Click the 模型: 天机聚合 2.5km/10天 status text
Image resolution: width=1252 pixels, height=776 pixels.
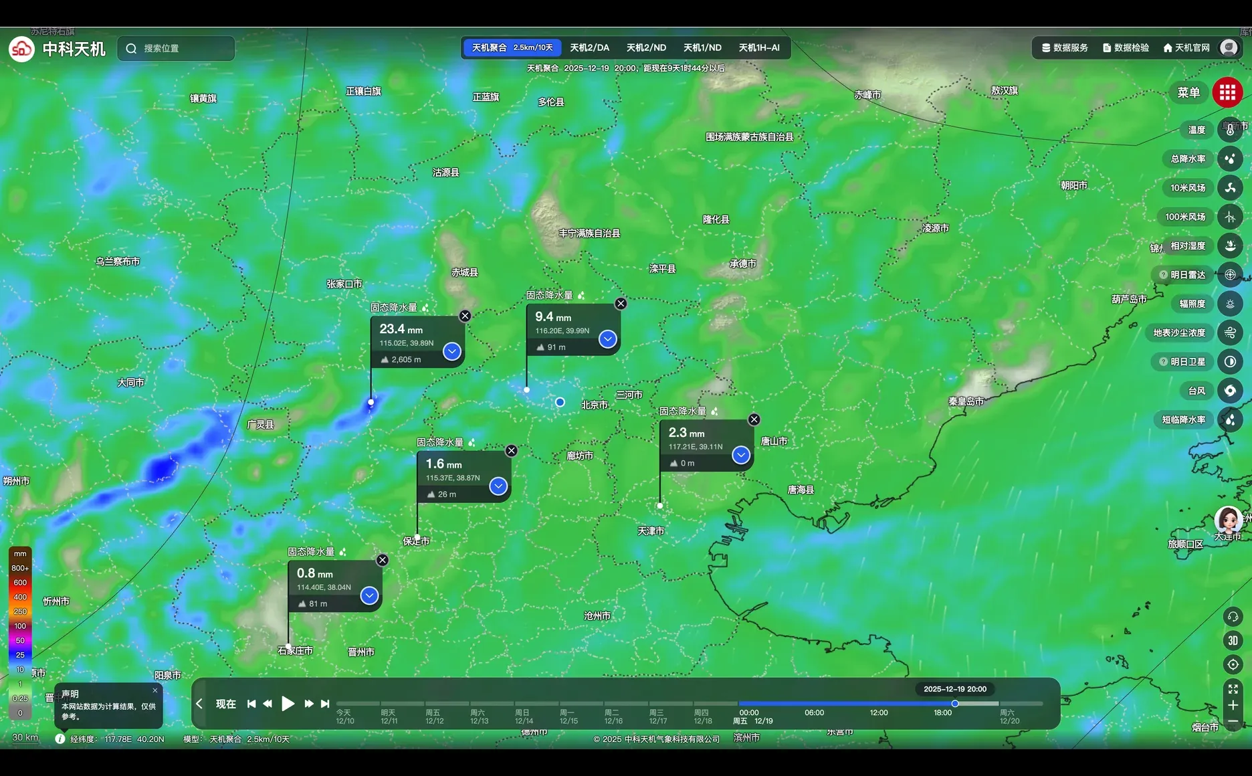click(x=236, y=739)
